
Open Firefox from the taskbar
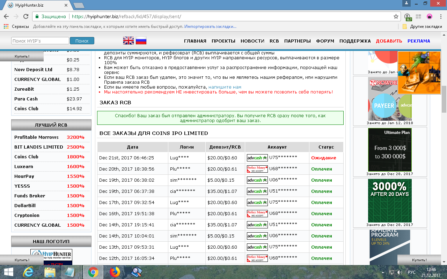[x=115, y=272]
